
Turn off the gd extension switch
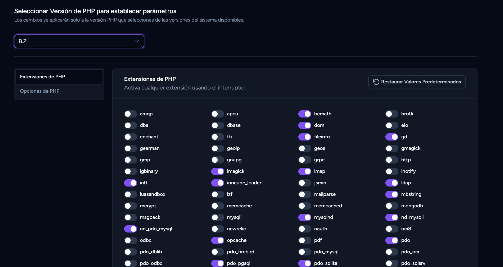(x=392, y=137)
